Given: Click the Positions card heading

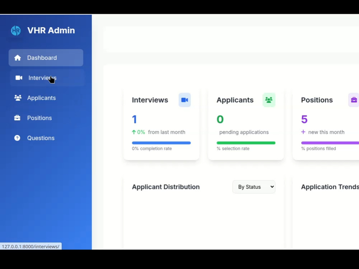Looking at the screenshot, I should (317, 100).
